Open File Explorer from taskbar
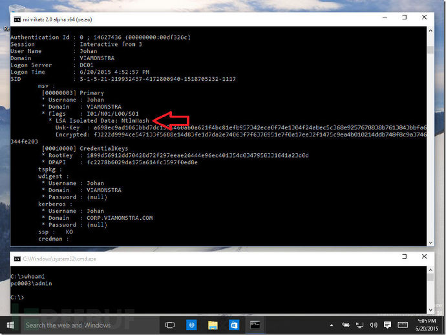This screenshot has height=335, width=446. click(213, 325)
